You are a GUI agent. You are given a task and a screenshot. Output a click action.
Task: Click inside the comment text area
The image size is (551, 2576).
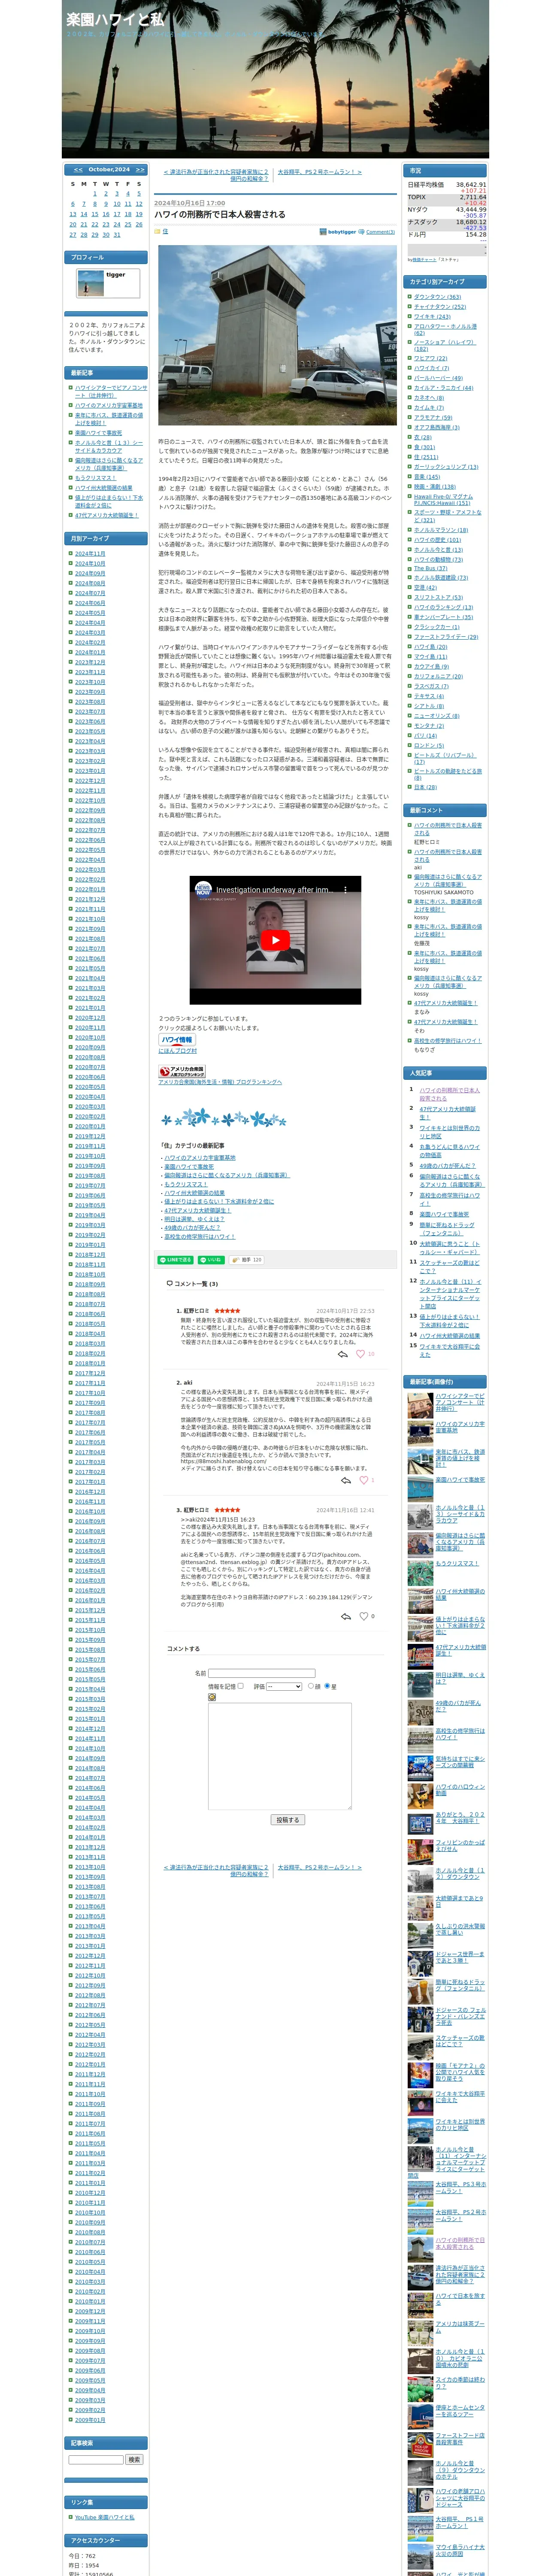279,1755
